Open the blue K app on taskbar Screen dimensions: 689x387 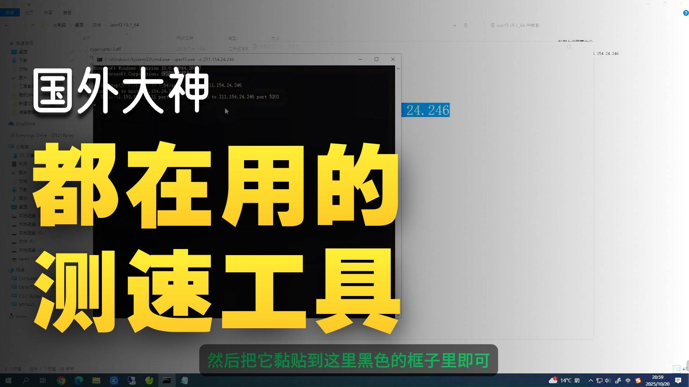pyautogui.click(x=114, y=380)
